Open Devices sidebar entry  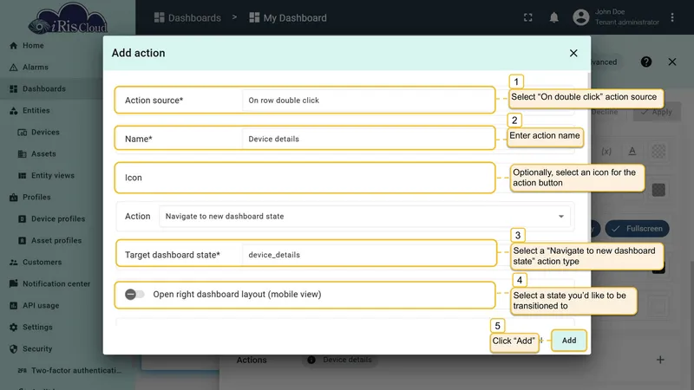45,133
